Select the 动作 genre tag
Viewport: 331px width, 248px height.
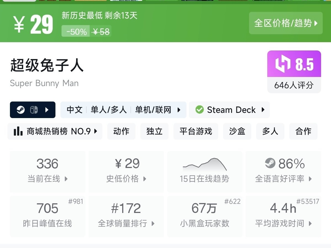click(121, 131)
